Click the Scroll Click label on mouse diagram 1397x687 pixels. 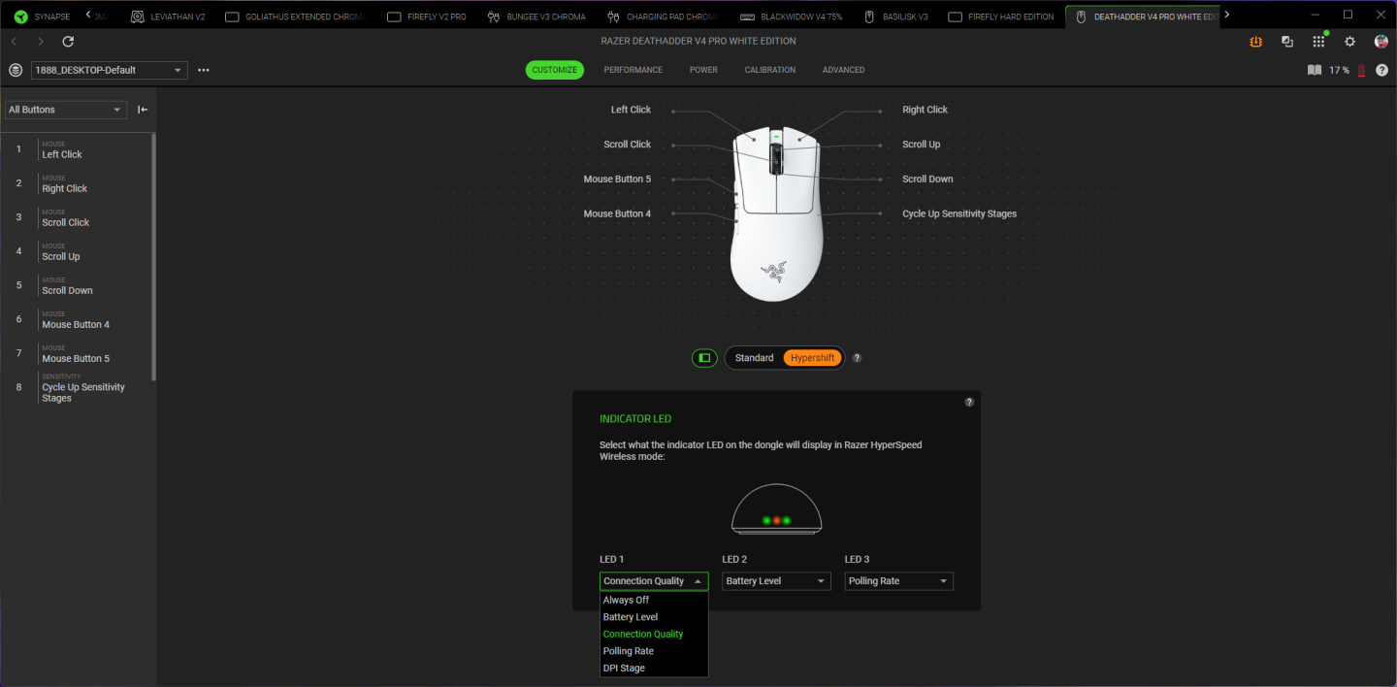(627, 145)
